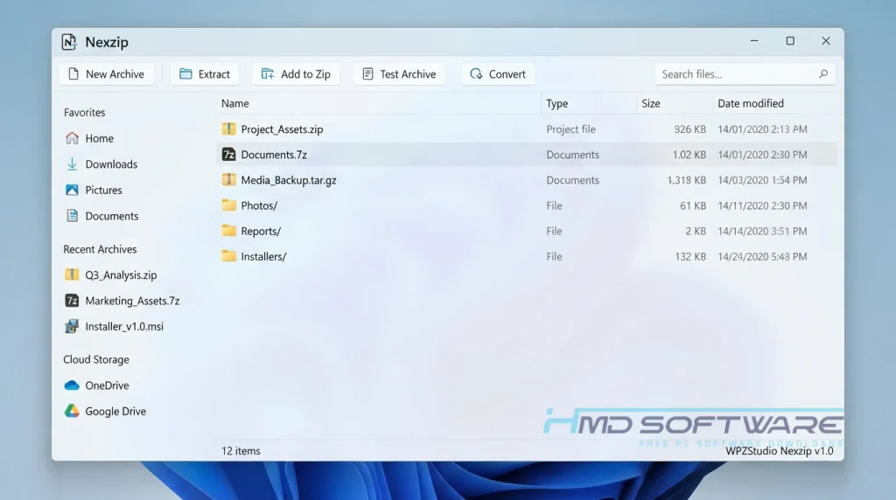The width and height of the screenshot is (896, 500).
Task: Click the Reports/ folder icon
Action: [228, 231]
